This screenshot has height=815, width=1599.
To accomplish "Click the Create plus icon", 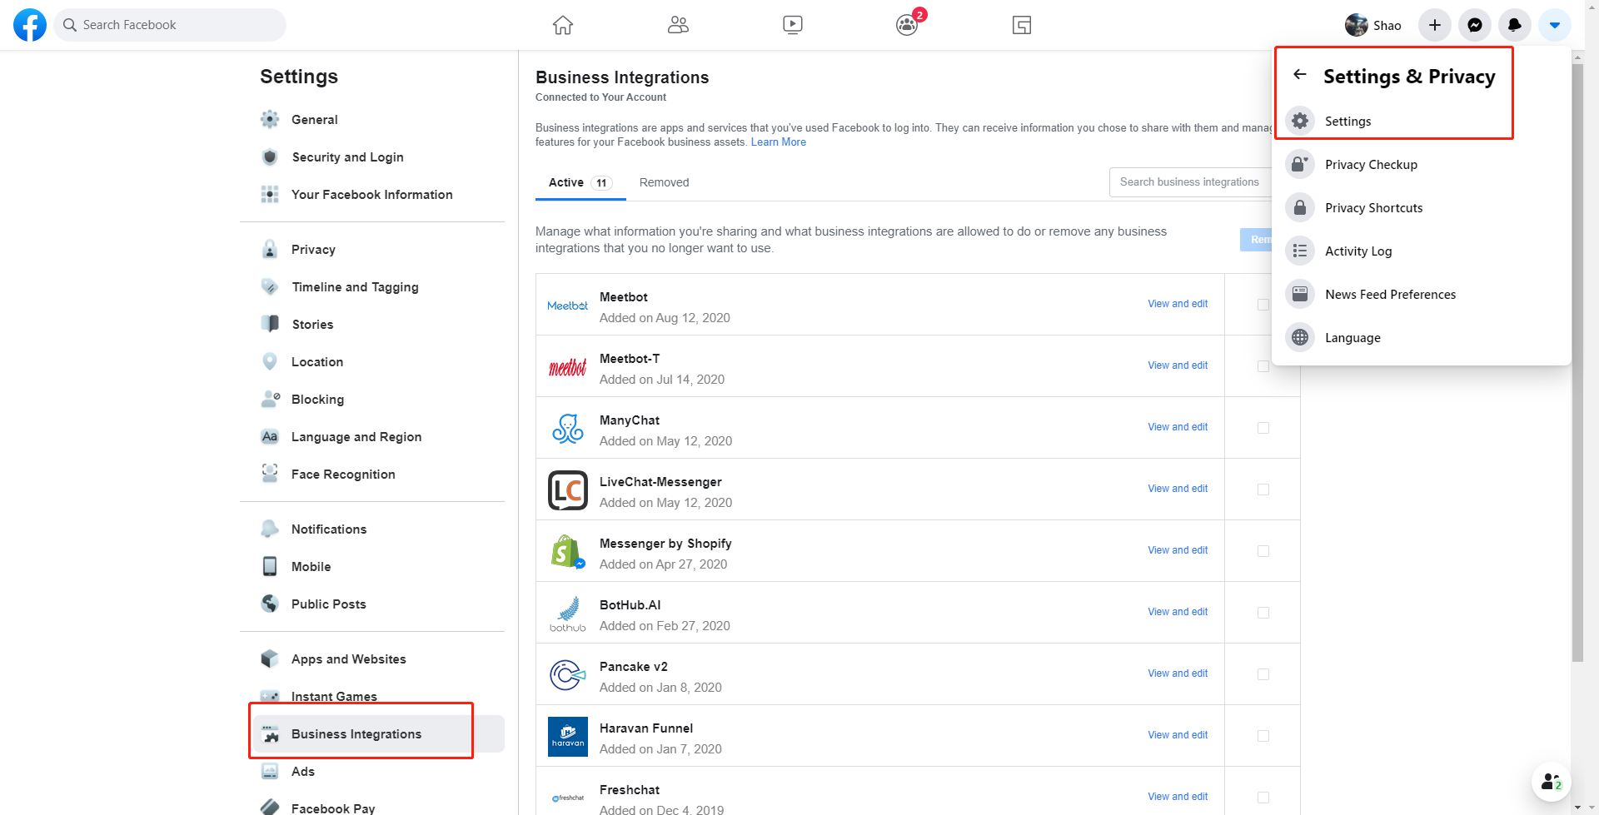I will [x=1434, y=25].
